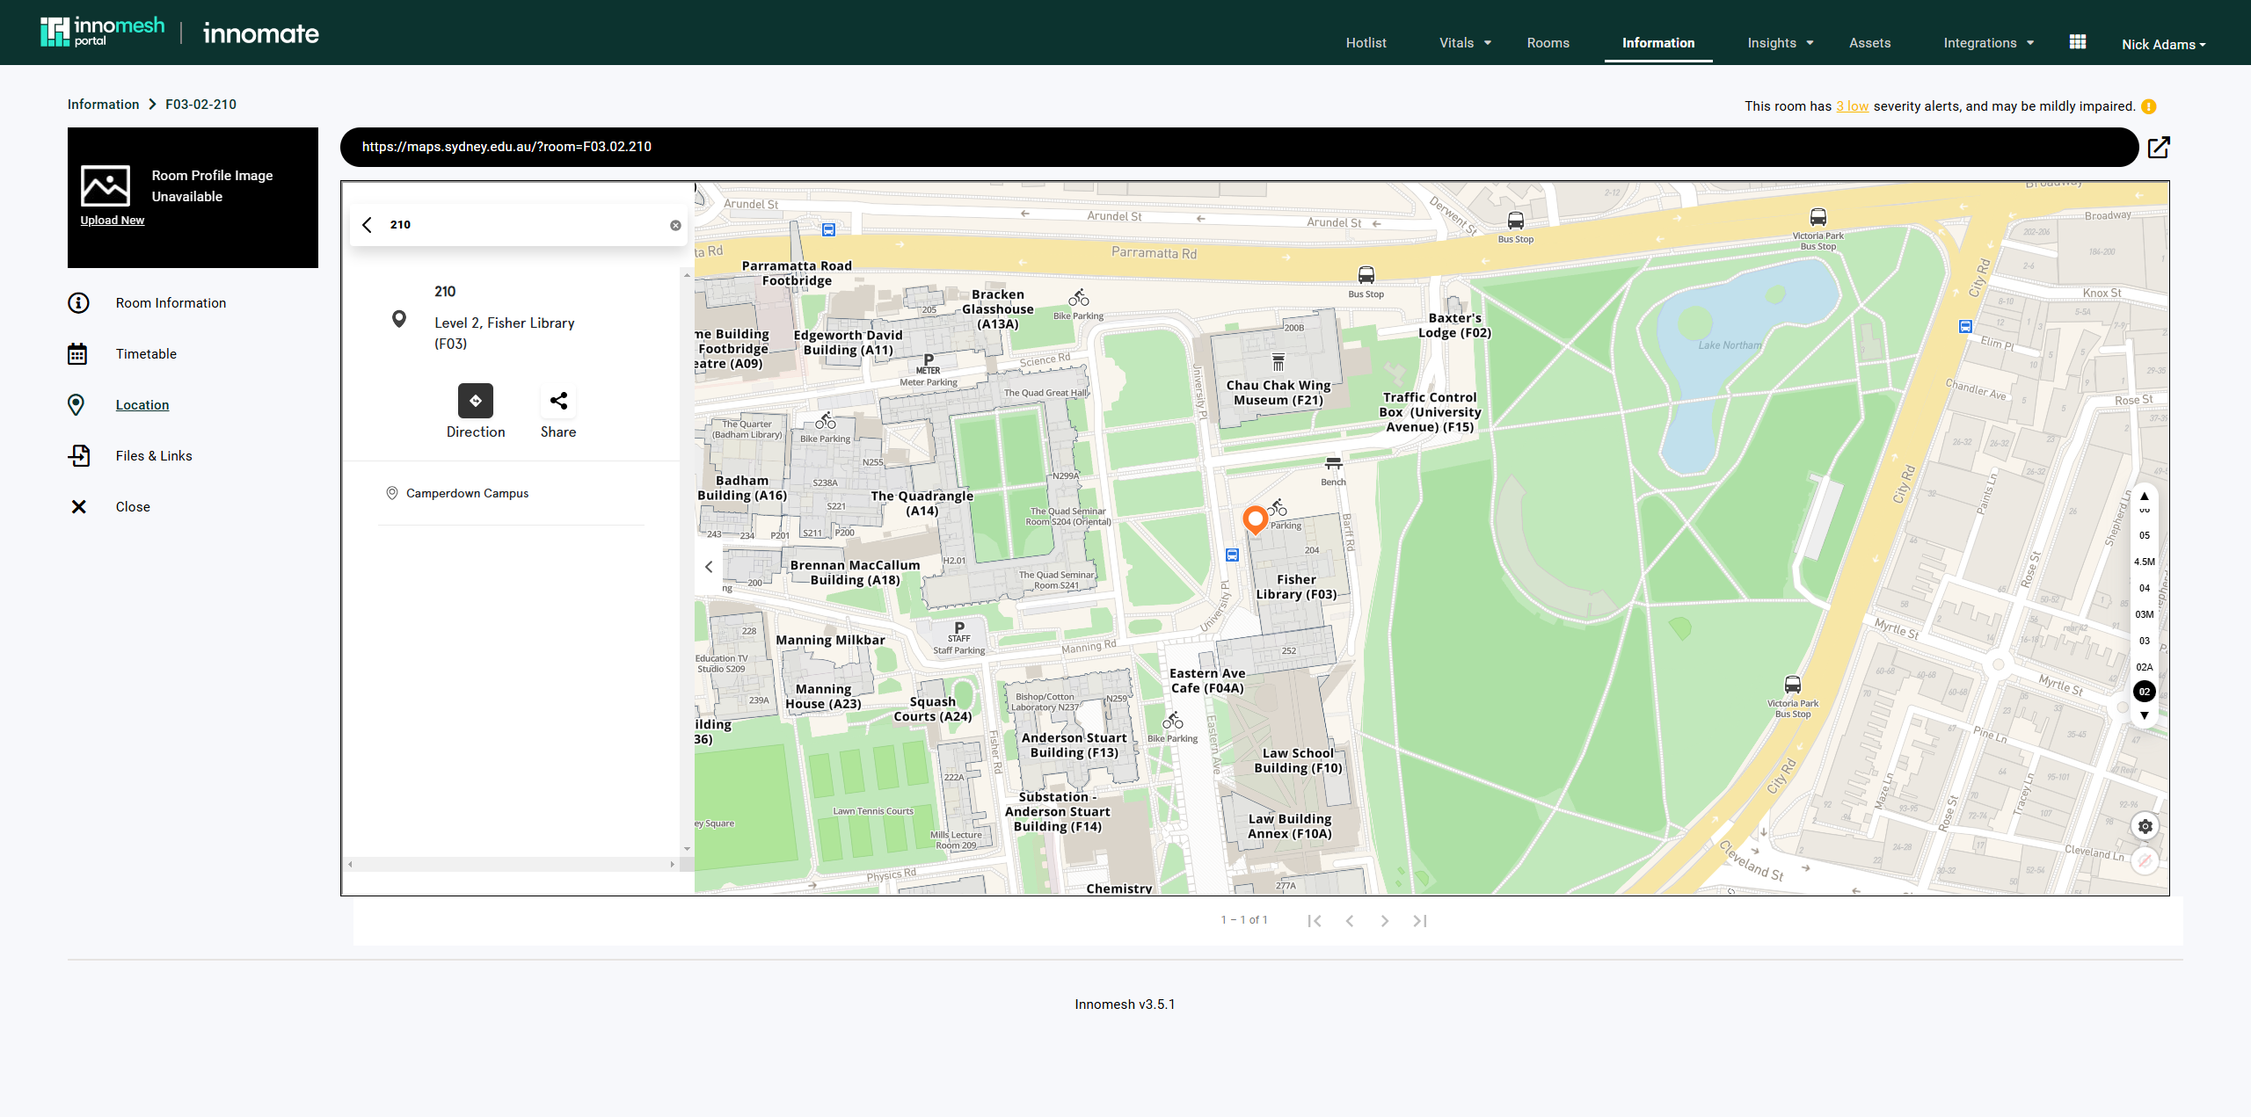Image resolution: width=2251 pixels, height=1117 pixels.
Task: Open the Room Information section
Action: click(171, 303)
